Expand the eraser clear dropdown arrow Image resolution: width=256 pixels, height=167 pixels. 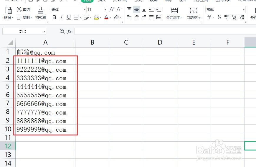point(121,17)
